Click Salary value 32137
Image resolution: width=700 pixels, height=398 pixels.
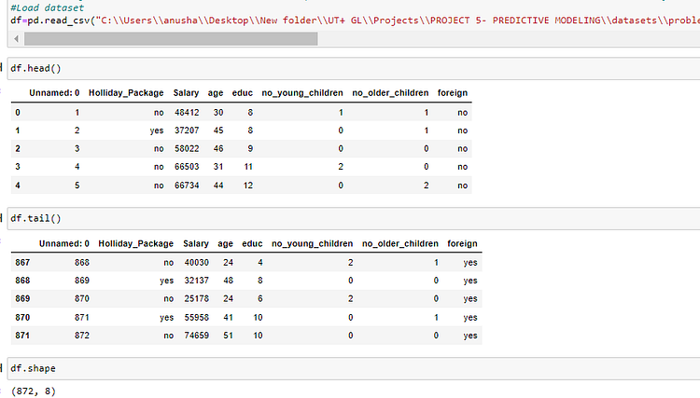[x=196, y=281]
